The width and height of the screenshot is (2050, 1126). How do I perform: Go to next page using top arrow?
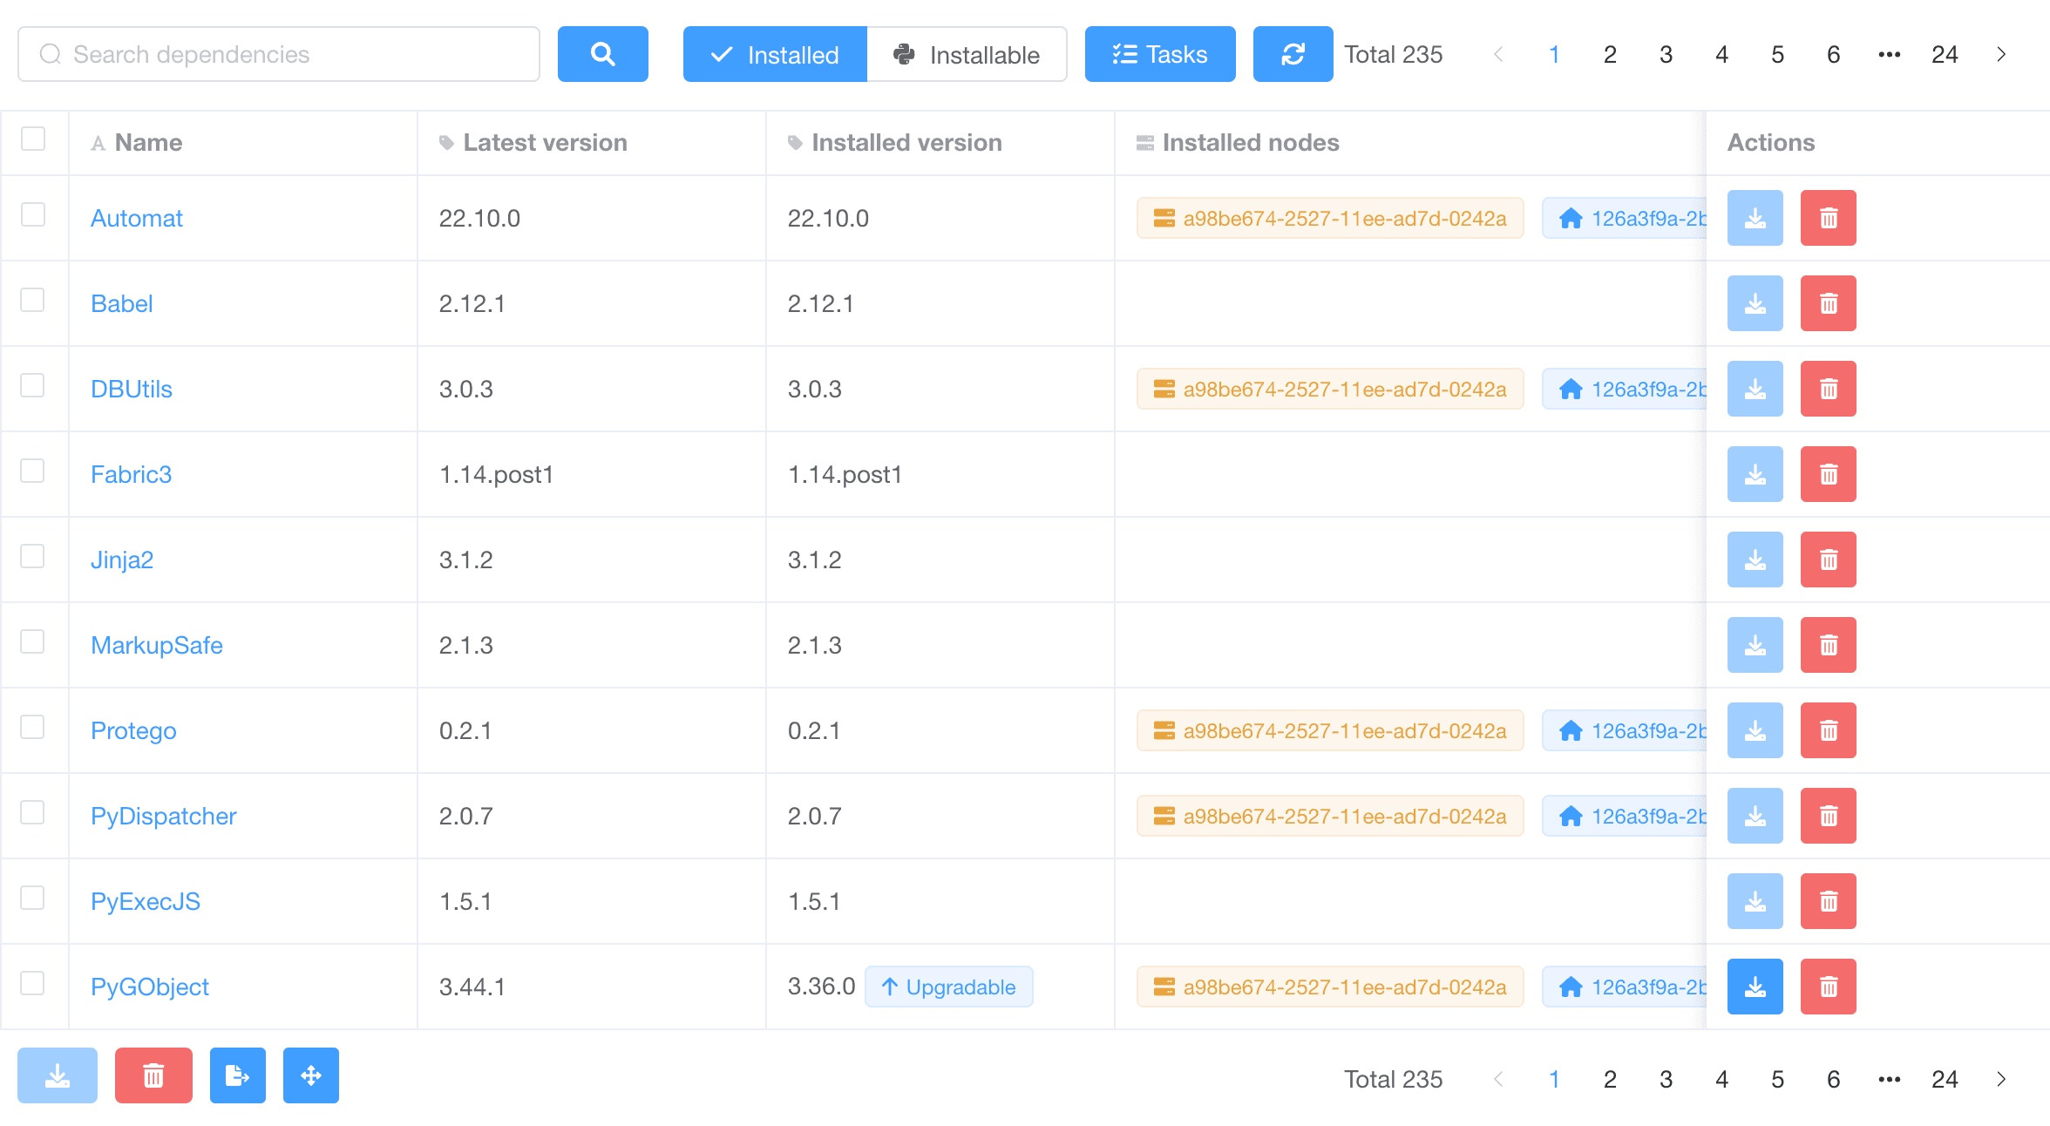(2001, 54)
